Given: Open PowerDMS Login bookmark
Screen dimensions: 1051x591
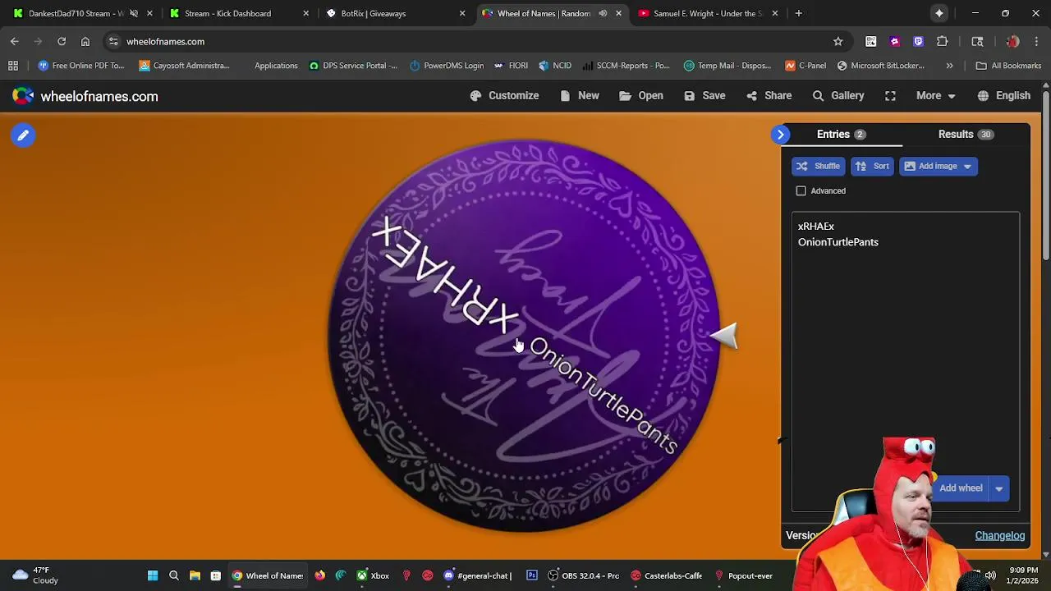Looking at the screenshot, I should (446, 66).
